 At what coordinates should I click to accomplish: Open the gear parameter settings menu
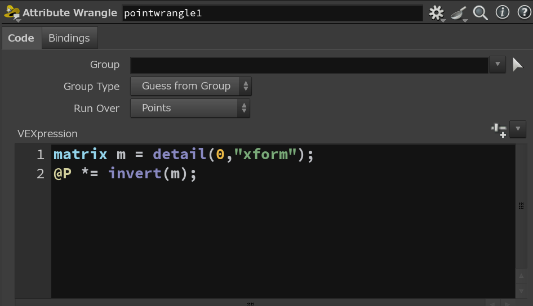click(x=436, y=13)
